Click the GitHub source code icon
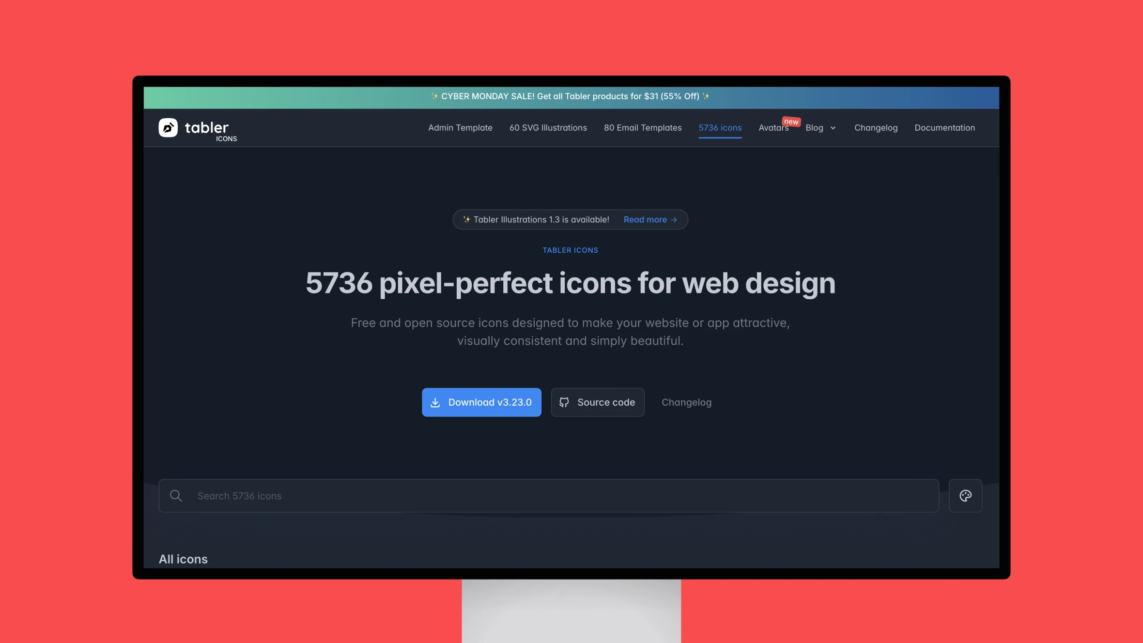 pyautogui.click(x=564, y=402)
